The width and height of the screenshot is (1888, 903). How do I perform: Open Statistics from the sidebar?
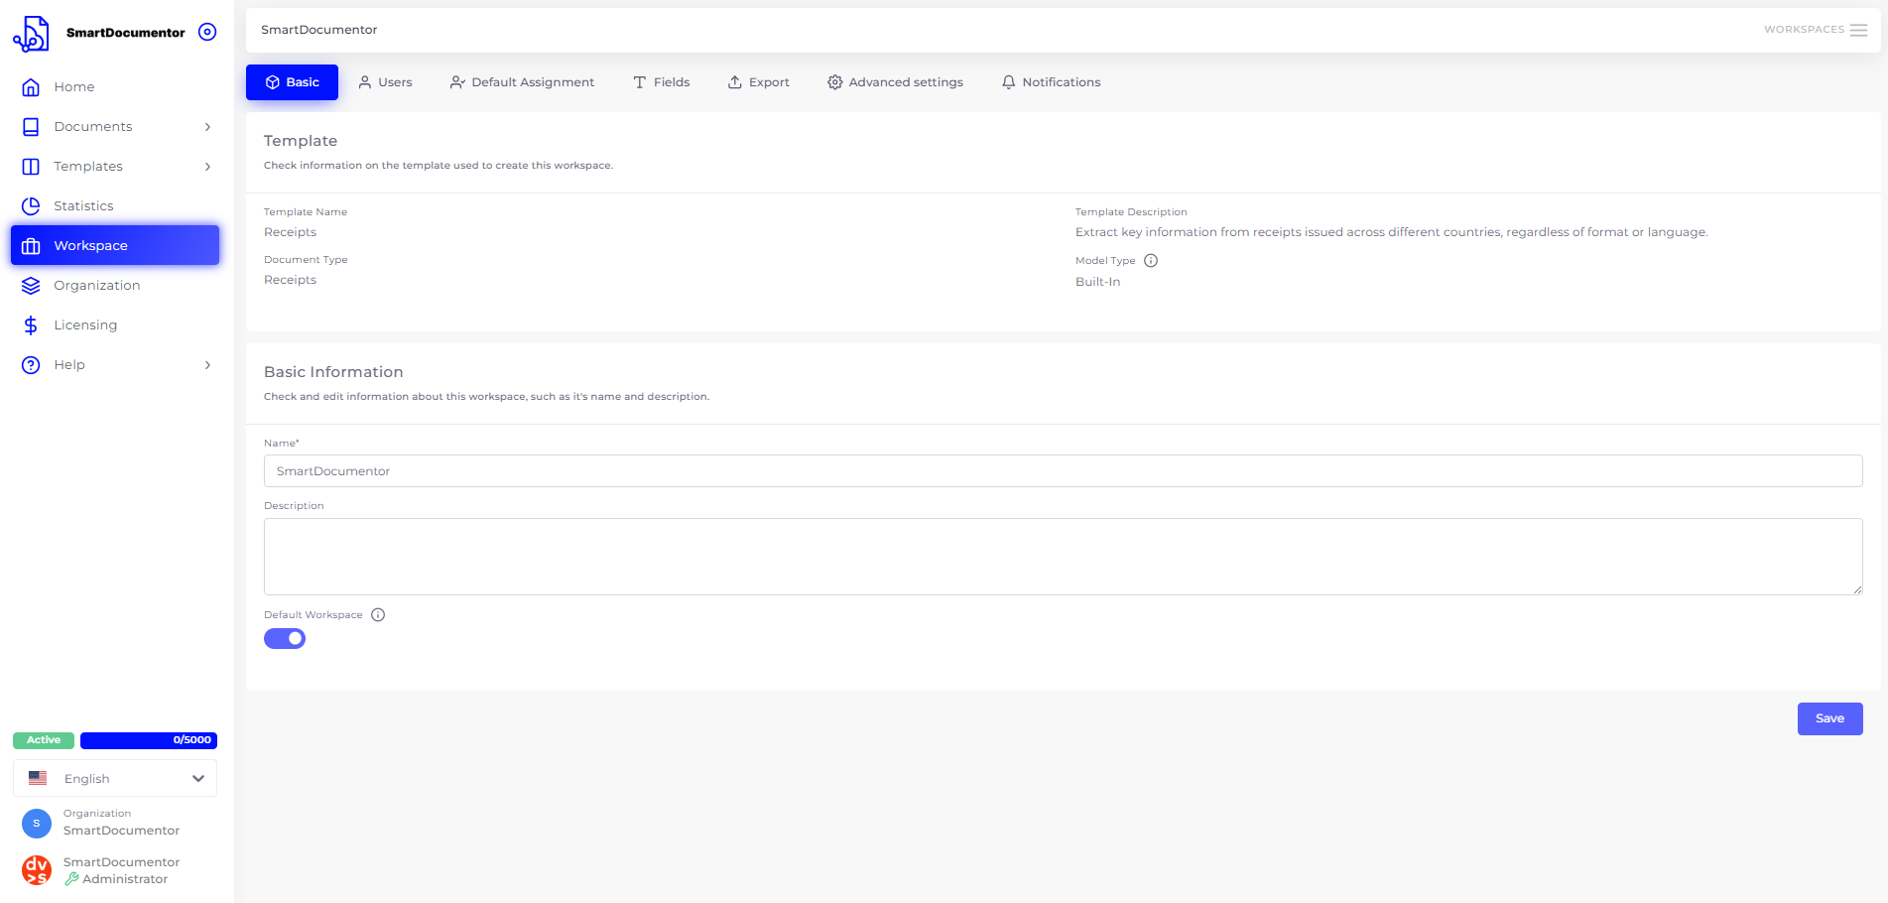pos(83,205)
